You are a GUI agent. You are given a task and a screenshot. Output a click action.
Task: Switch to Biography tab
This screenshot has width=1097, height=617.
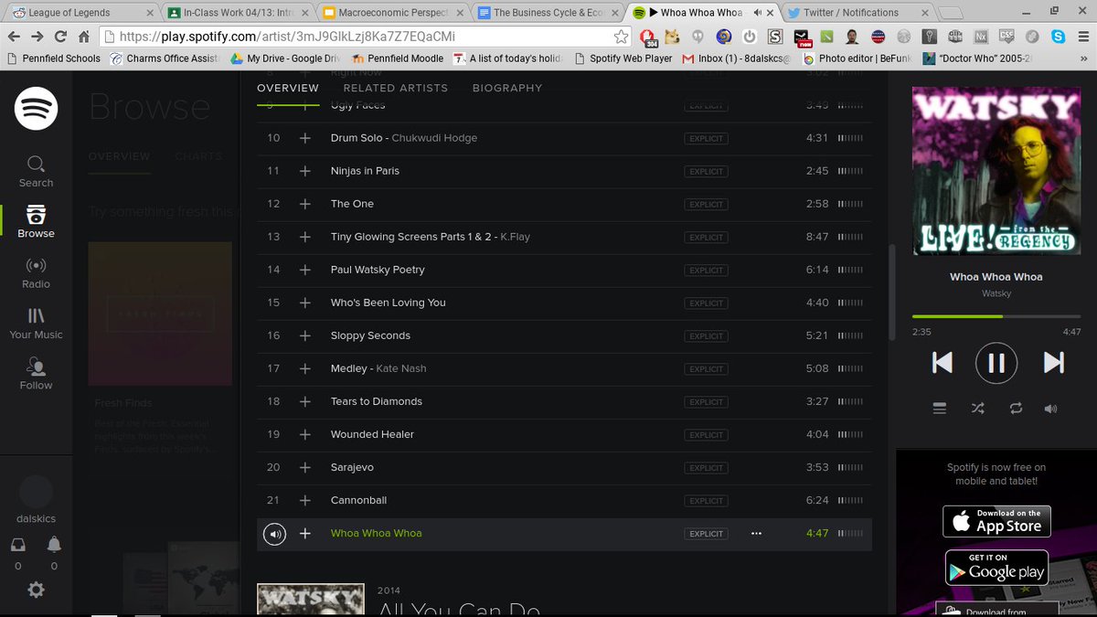tap(507, 88)
